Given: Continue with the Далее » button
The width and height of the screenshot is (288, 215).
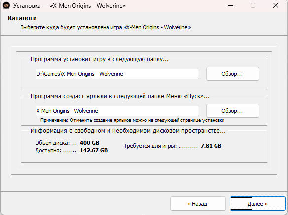Looking at the screenshot, I should (x=257, y=204).
